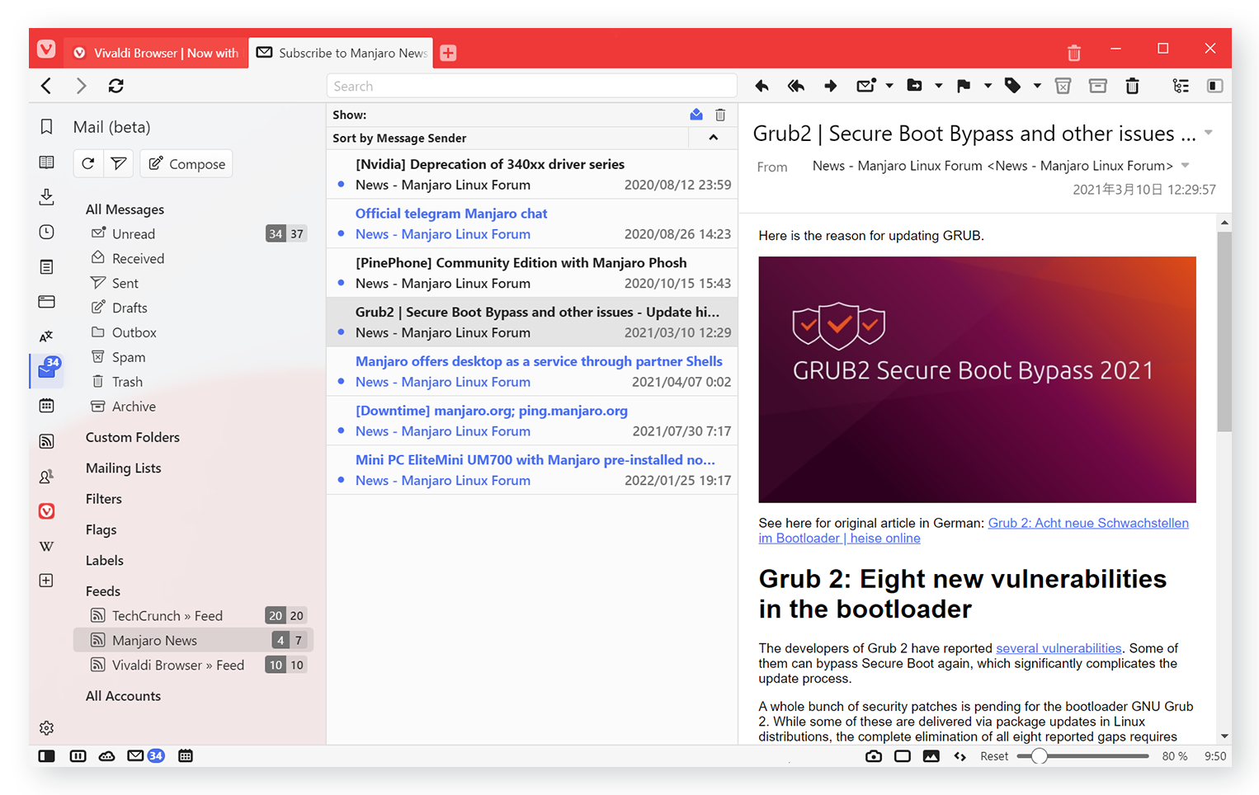This screenshot has width=1259, height=795.
Task: Switch to the Vivaldi Browser tab
Action: pyautogui.click(x=157, y=53)
